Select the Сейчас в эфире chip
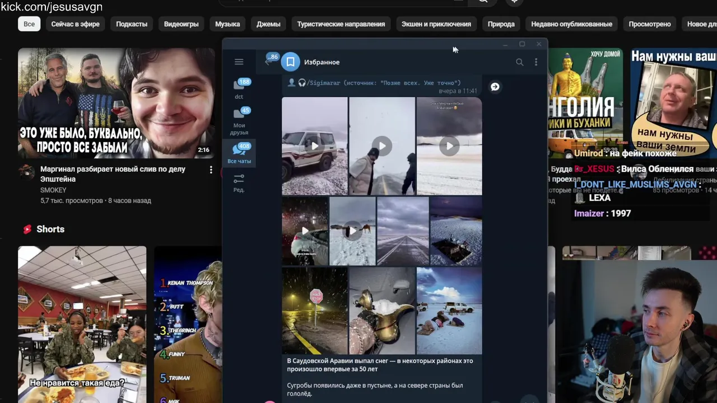717x403 pixels. point(76,24)
